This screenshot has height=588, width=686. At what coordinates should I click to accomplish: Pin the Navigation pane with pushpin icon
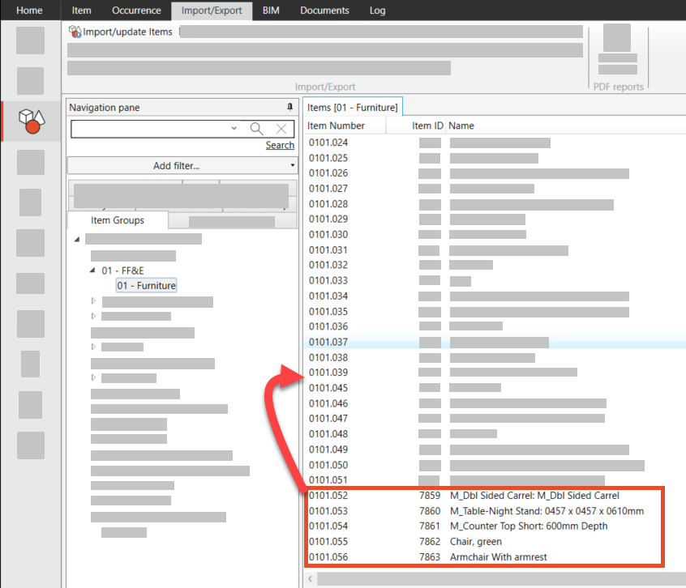(x=290, y=107)
